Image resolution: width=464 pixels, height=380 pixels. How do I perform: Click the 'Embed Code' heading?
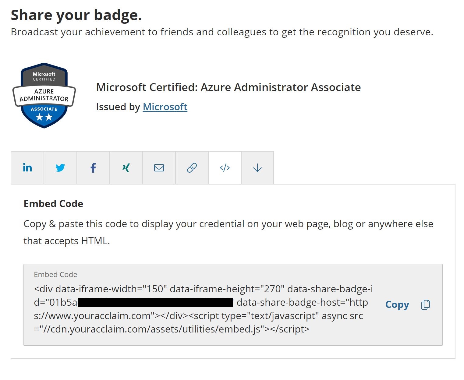click(x=53, y=204)
